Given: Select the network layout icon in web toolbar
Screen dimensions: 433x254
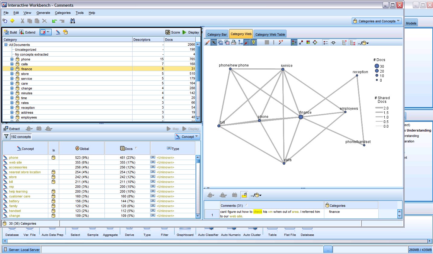Looking at the screenshot, I should pyautogui.click(x=294, y=43).
